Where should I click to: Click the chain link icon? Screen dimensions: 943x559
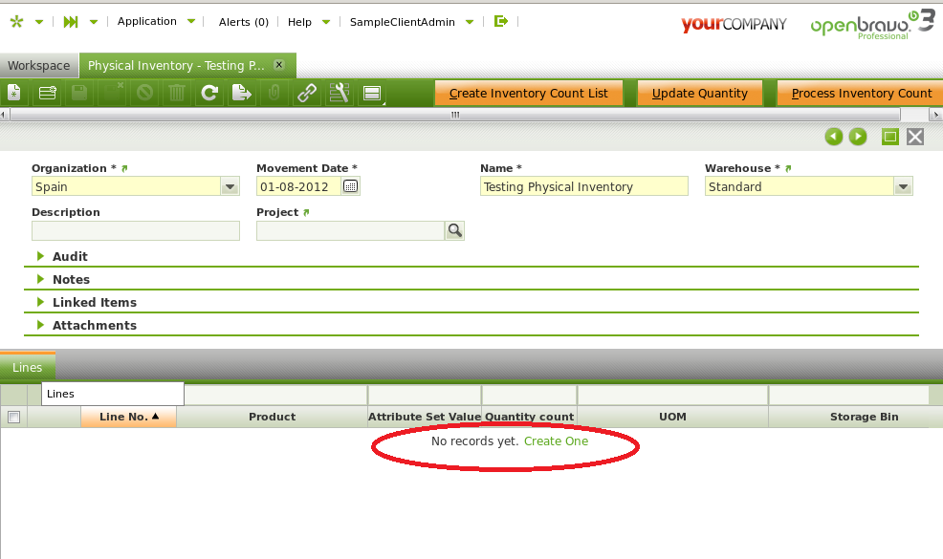click(x=307, y=93)
